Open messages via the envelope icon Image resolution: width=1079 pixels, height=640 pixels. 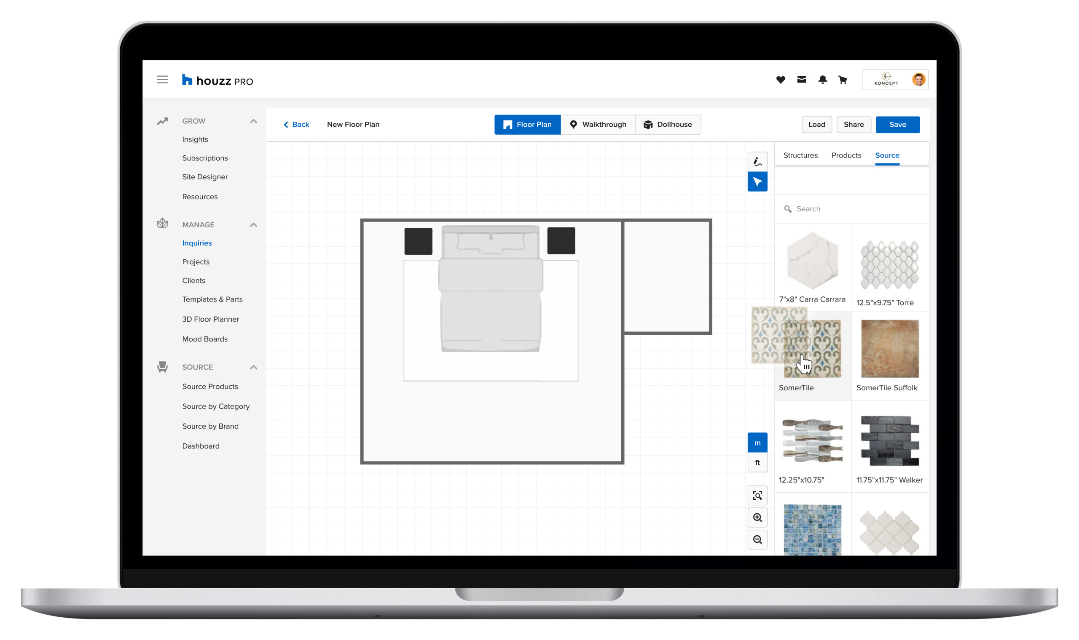pyautogui.click(x=802, y=79)
